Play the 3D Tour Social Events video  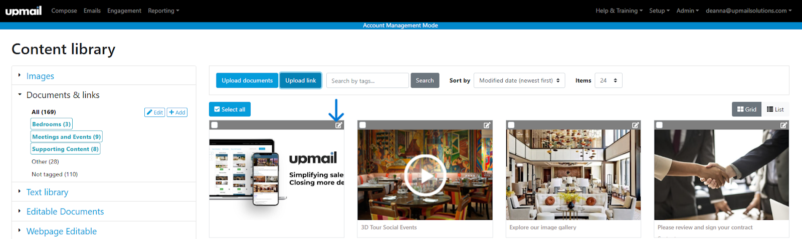[425, 175]
